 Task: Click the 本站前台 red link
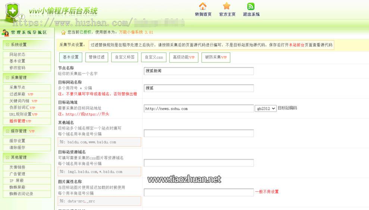tap(297, 45)
